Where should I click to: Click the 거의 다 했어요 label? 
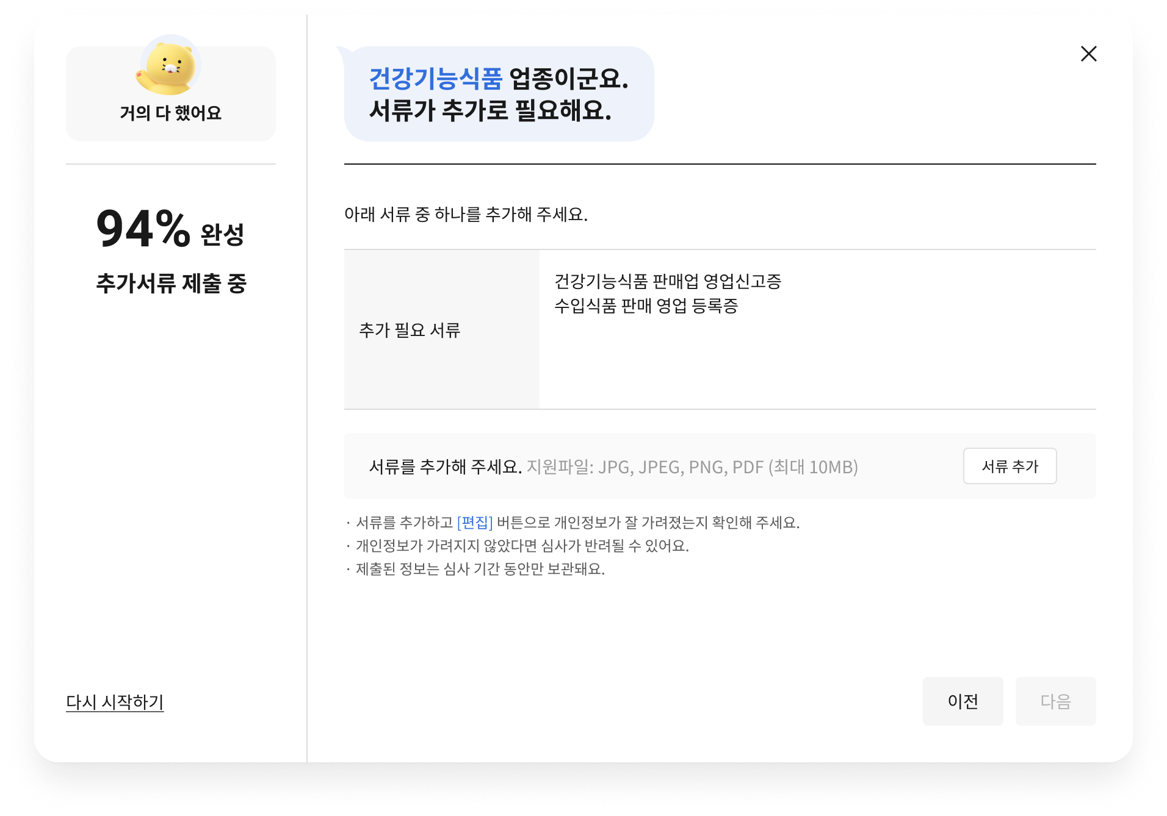click(170, 113)
